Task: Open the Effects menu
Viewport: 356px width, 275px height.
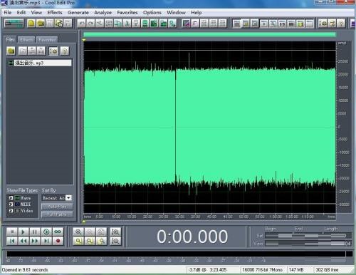Action: 55,13
